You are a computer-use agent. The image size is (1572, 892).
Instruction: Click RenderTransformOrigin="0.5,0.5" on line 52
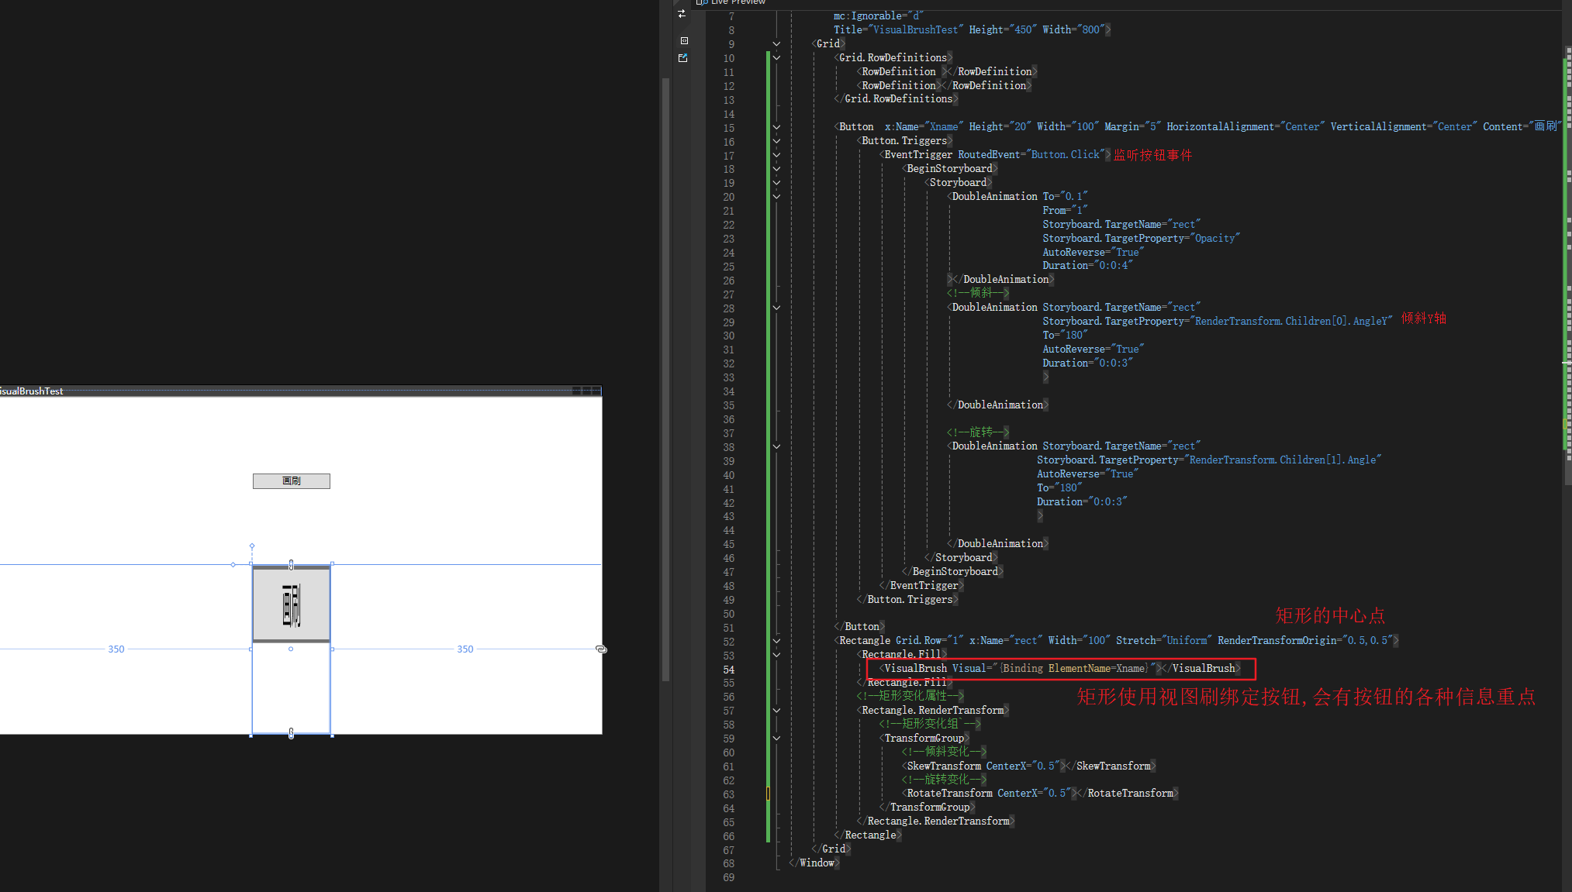point(1305,640)
